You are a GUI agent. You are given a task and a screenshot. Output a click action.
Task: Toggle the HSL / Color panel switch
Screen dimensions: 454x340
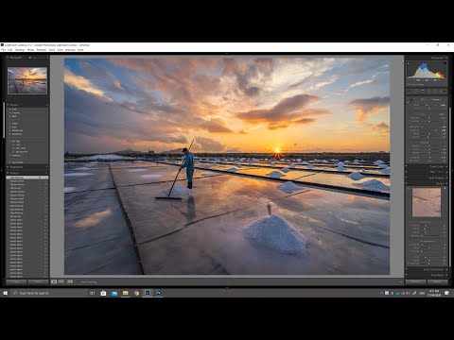coord(407,172)
